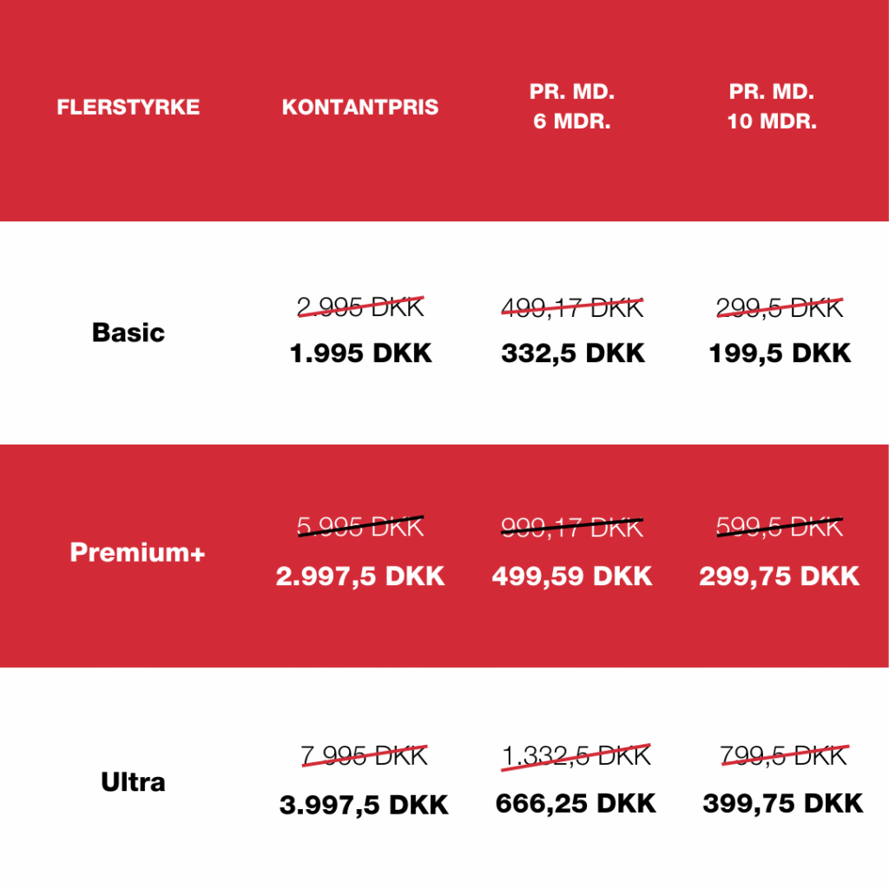This screenshot has width=889, height=889.
Task: Select the Premium+ row label
Action: click(137, 553)
